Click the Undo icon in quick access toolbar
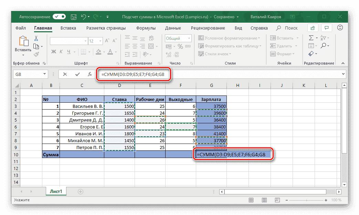 pos(84,16)
